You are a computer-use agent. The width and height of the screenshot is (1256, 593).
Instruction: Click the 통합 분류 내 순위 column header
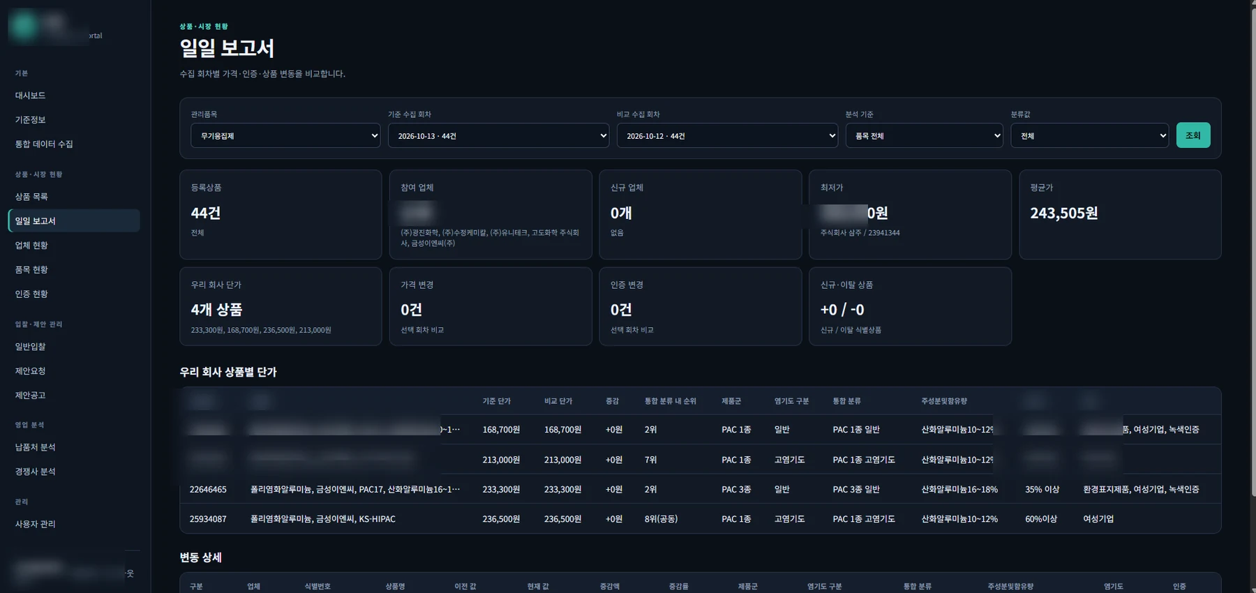coord(671,401)
